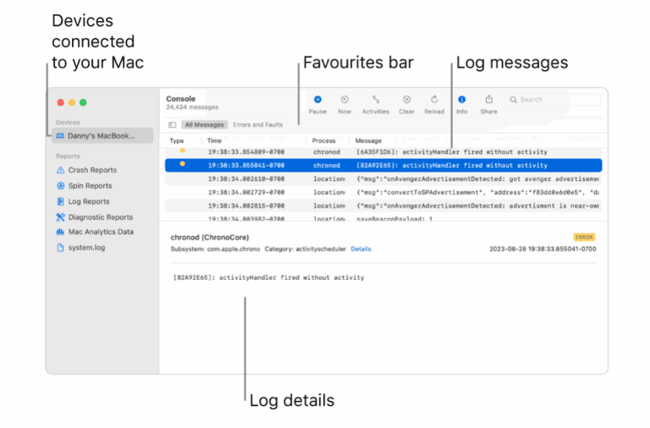
Task: Clear the displayed log messages
Action: coord(406,100)
